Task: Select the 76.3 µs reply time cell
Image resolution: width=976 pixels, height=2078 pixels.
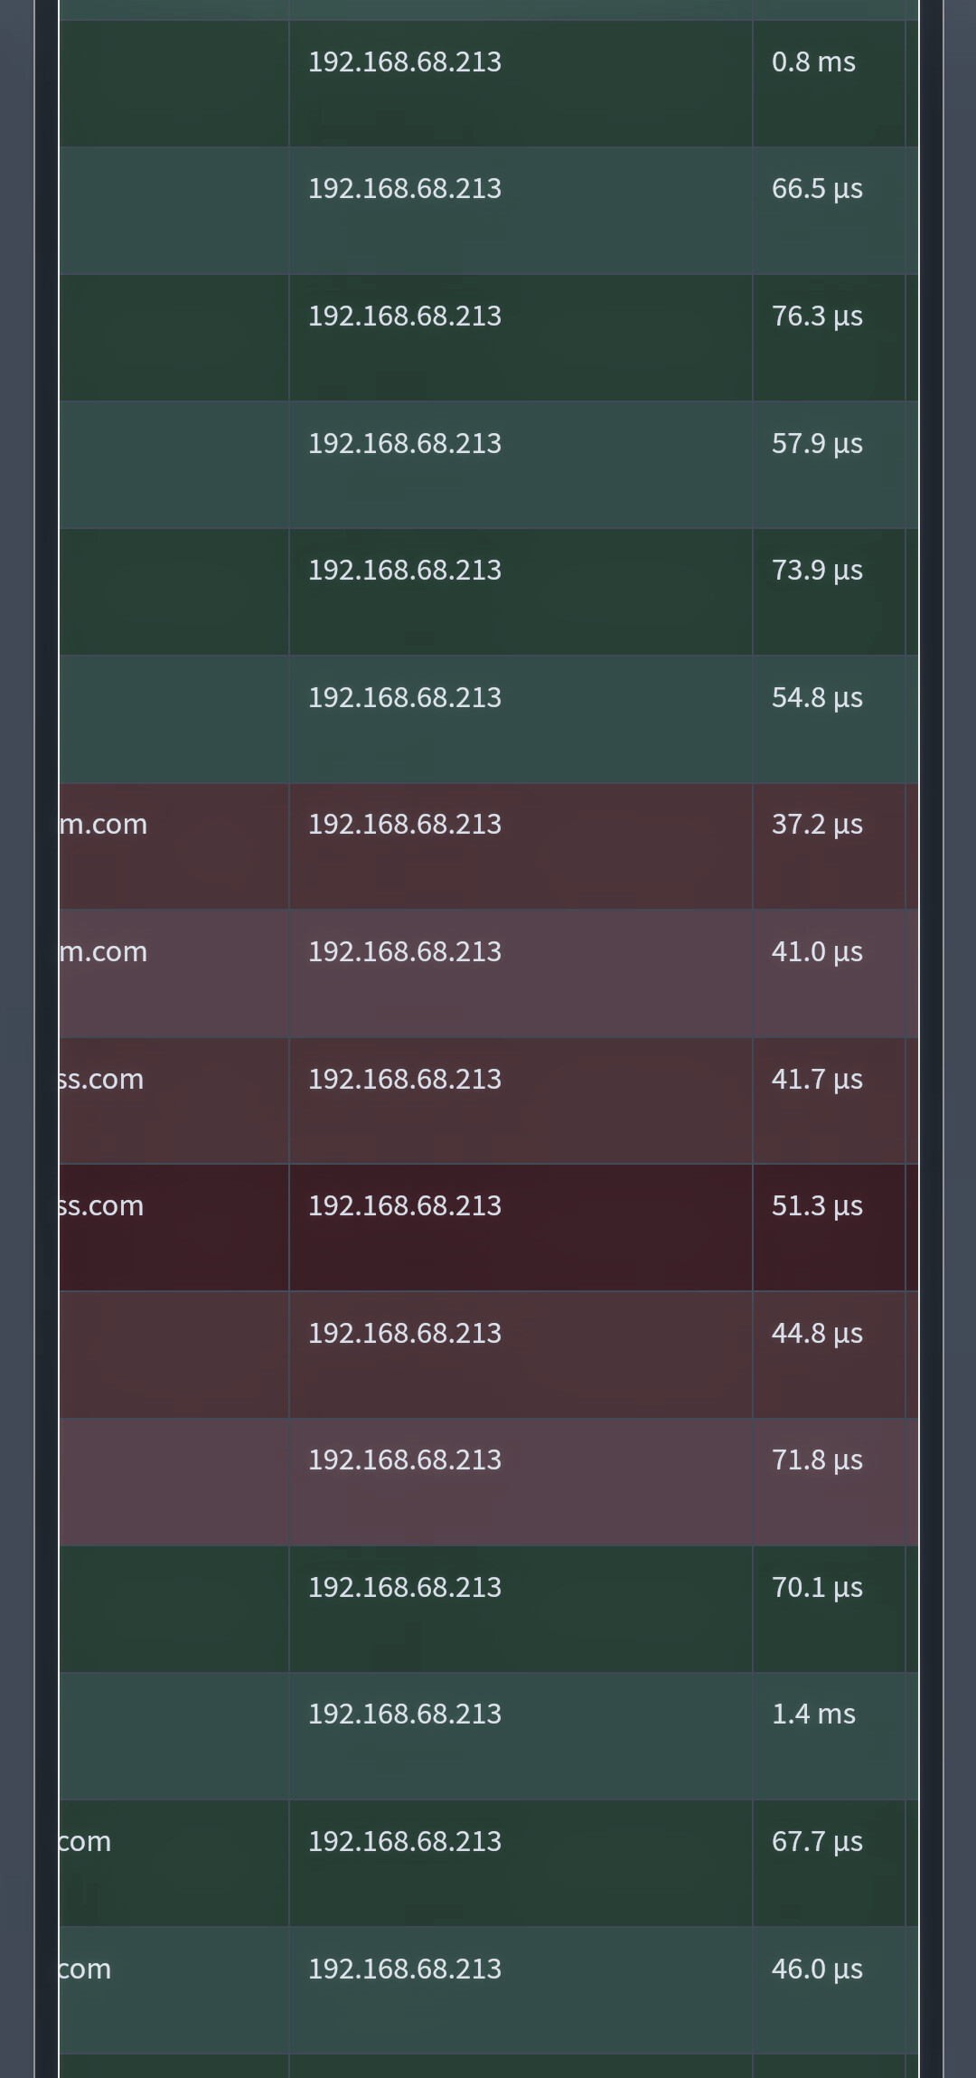Action: pos(817,316)
